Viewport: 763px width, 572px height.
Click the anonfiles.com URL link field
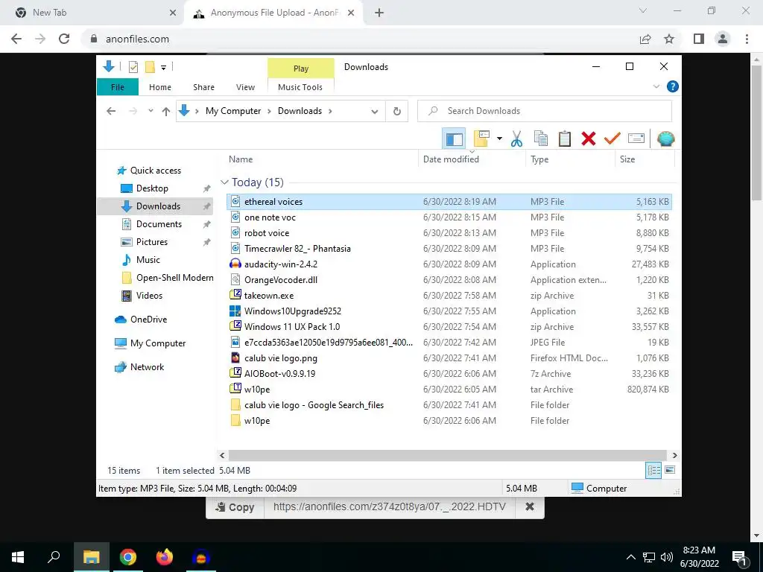pyautogui.click(x=390, y=506)
